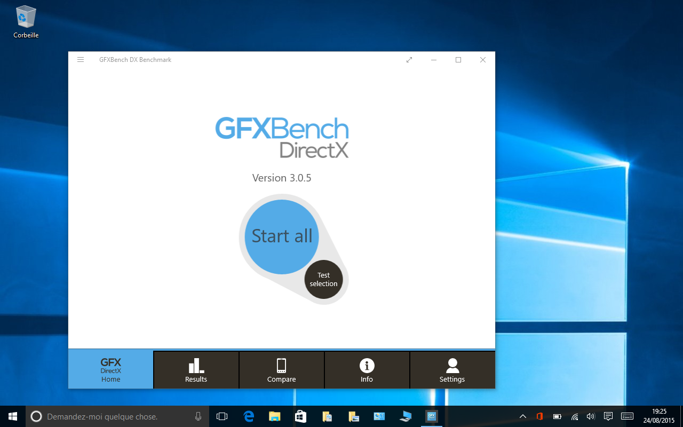
Task: Open the Windows Store taskbar icon
Action: [x=301, y=416]
